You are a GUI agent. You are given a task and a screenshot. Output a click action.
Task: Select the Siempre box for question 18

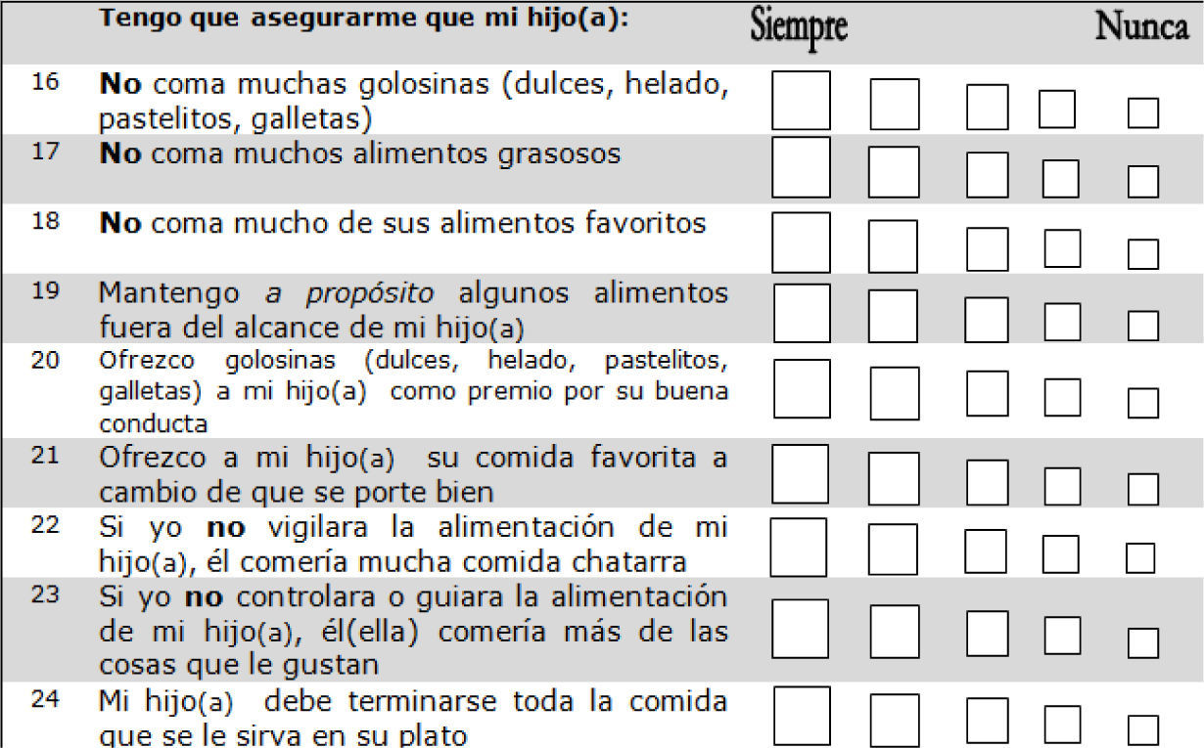[x=801, y=242]
